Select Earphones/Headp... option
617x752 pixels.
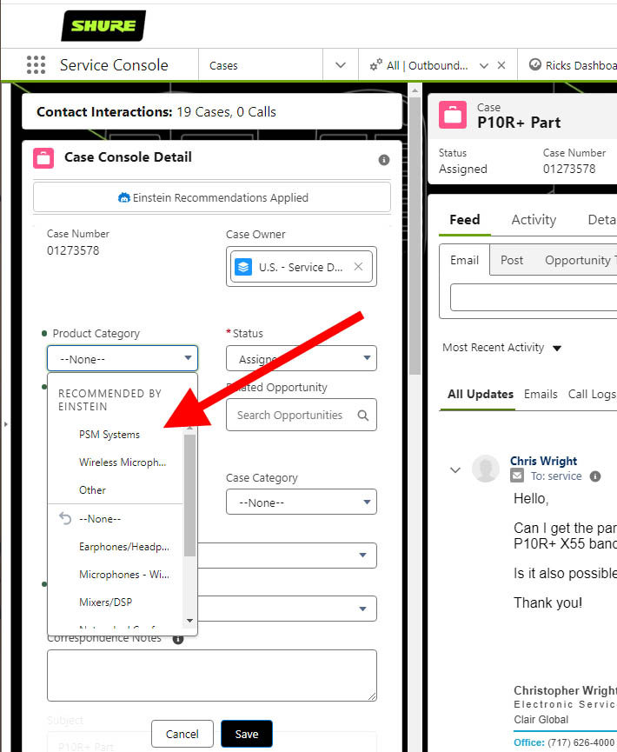[116, 547]
